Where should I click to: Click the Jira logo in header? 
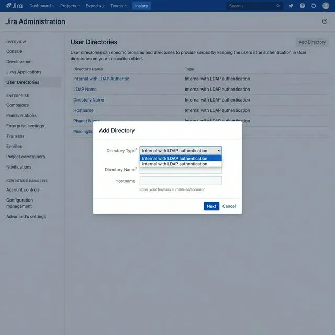[14, 6]
